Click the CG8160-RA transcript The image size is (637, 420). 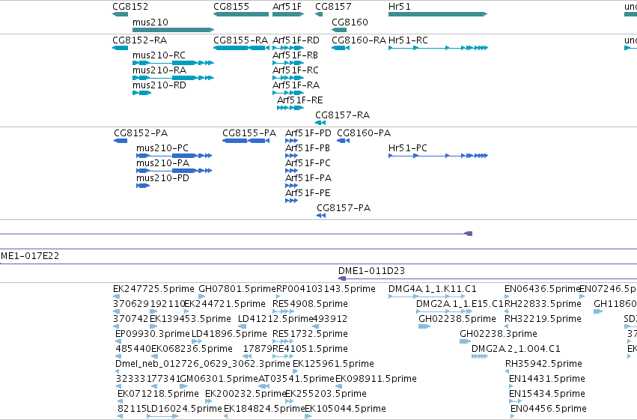click(x=341, y=48)
